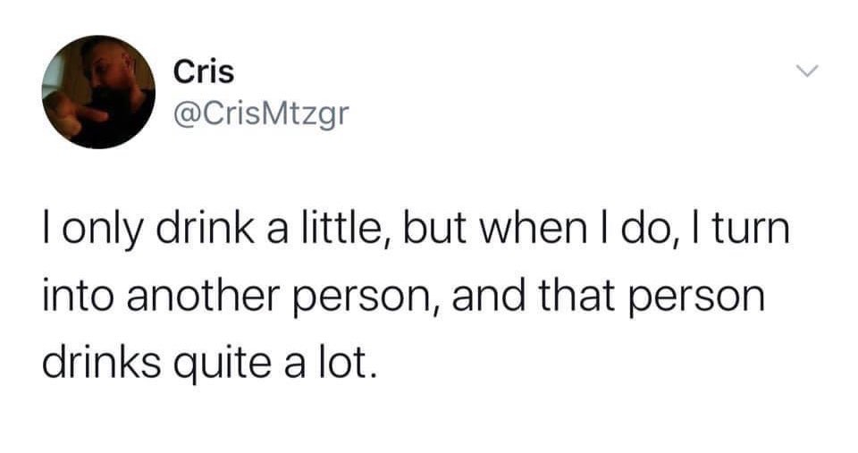Click the word "drink" in first line

(206, 229)
